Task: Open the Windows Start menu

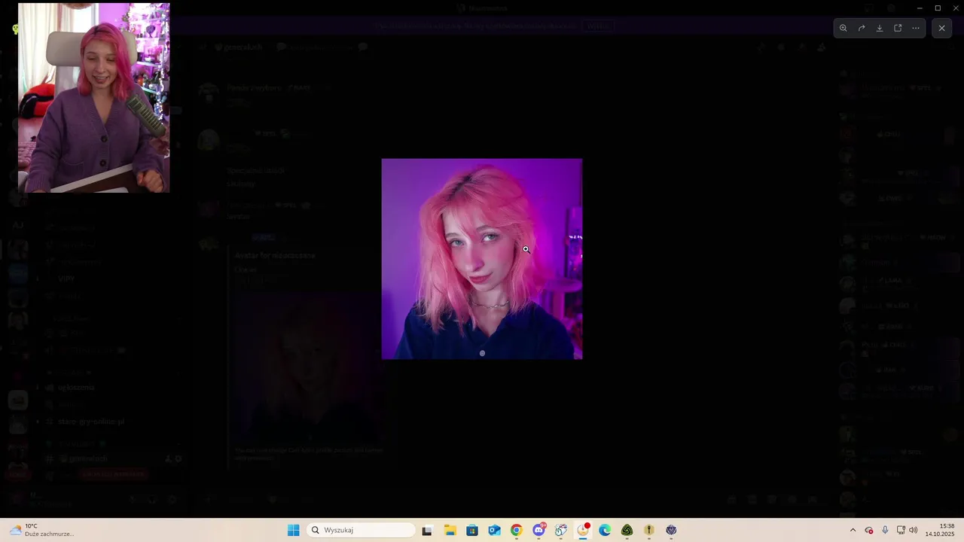Action: click(x=294, y=530)
